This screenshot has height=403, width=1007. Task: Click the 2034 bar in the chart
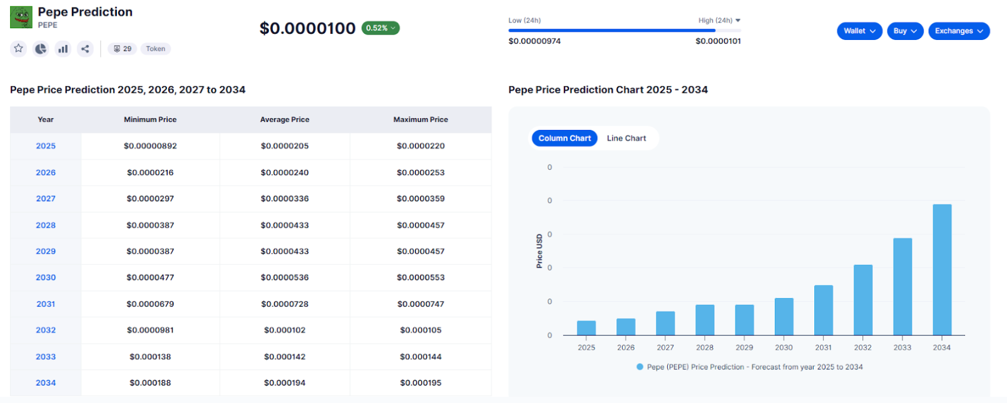pos(942,270)
